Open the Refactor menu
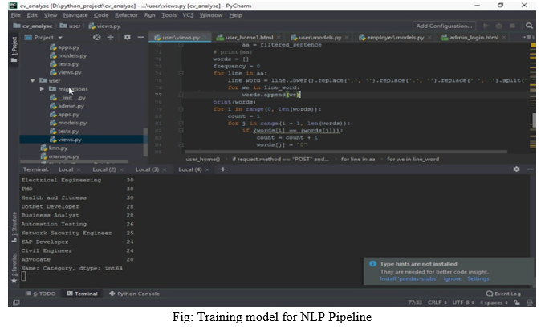 tap(126, 15)
